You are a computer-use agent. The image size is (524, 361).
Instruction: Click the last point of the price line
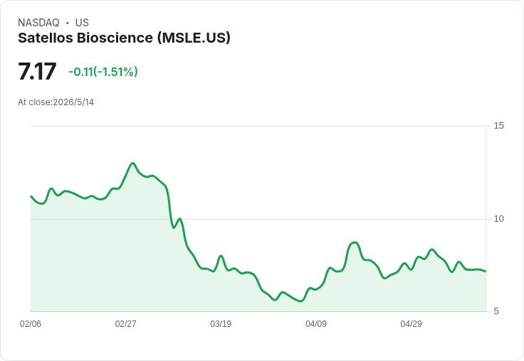pyautogui.click(x=486, y=271)
